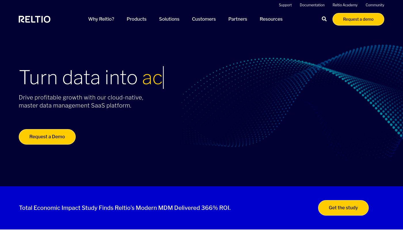Go to the Reltio logo home link
This screenshot has width=403, height=230.
coord(35,19)
